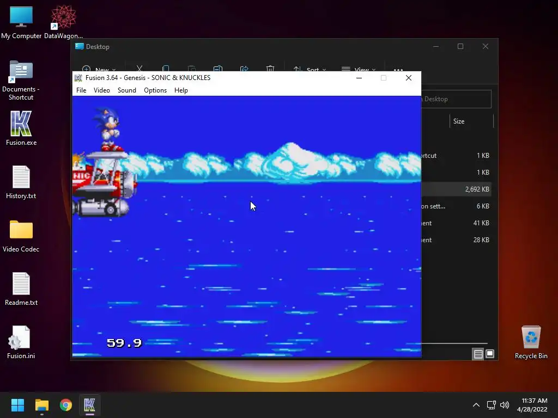Select the Recycle Bin icon

(531, 342)
